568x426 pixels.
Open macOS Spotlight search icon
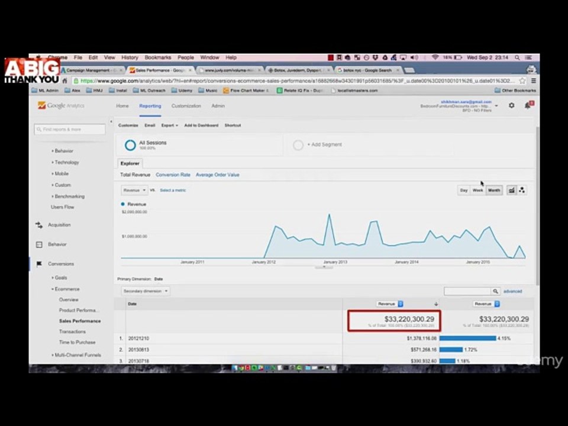tap(517, 57)
